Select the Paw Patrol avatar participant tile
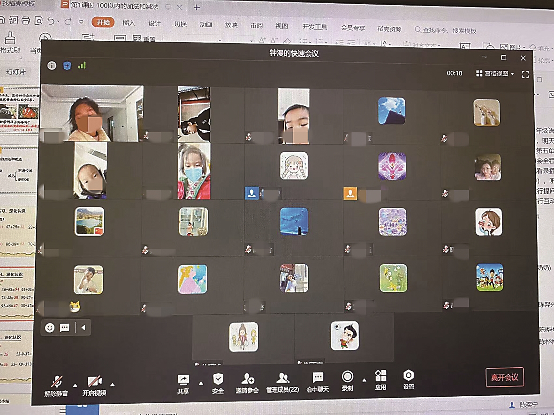This screenshot has width=554, height=415. (x=489, y=278)
